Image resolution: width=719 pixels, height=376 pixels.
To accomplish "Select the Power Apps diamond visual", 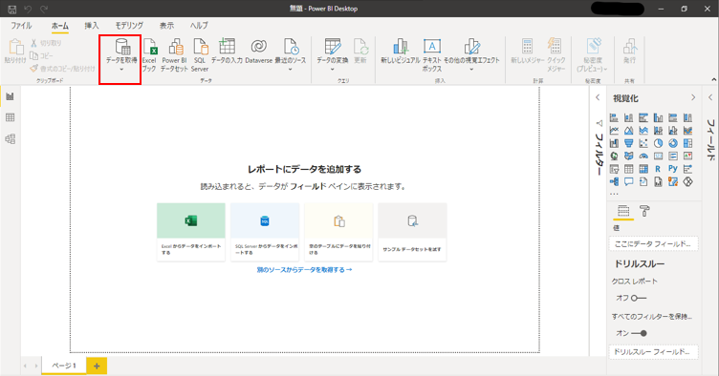I will tap(687, 181).
